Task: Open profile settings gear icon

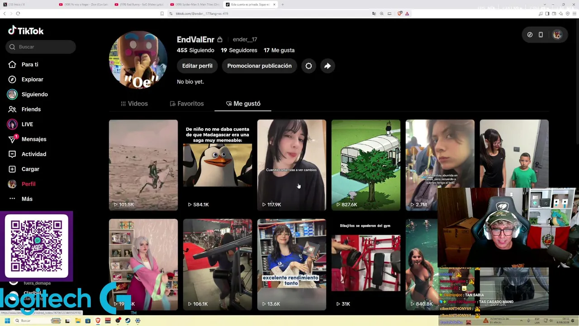Action: pyautogui.click(x=308, y=66)
